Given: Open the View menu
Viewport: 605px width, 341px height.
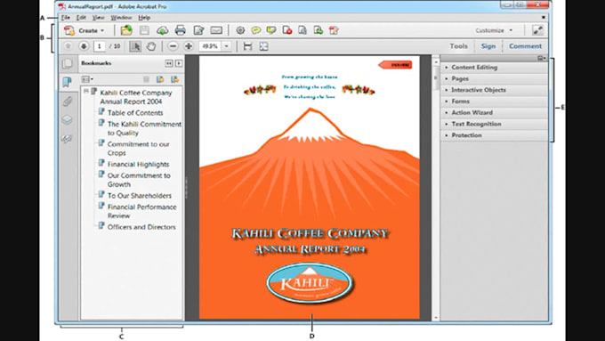Looking at the screenshot, I should click(x=98, y=18).
